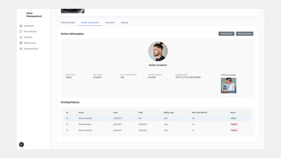Click the vehicle image at top
The height and width of the screenshot is (158, 281).
(73, 11)
